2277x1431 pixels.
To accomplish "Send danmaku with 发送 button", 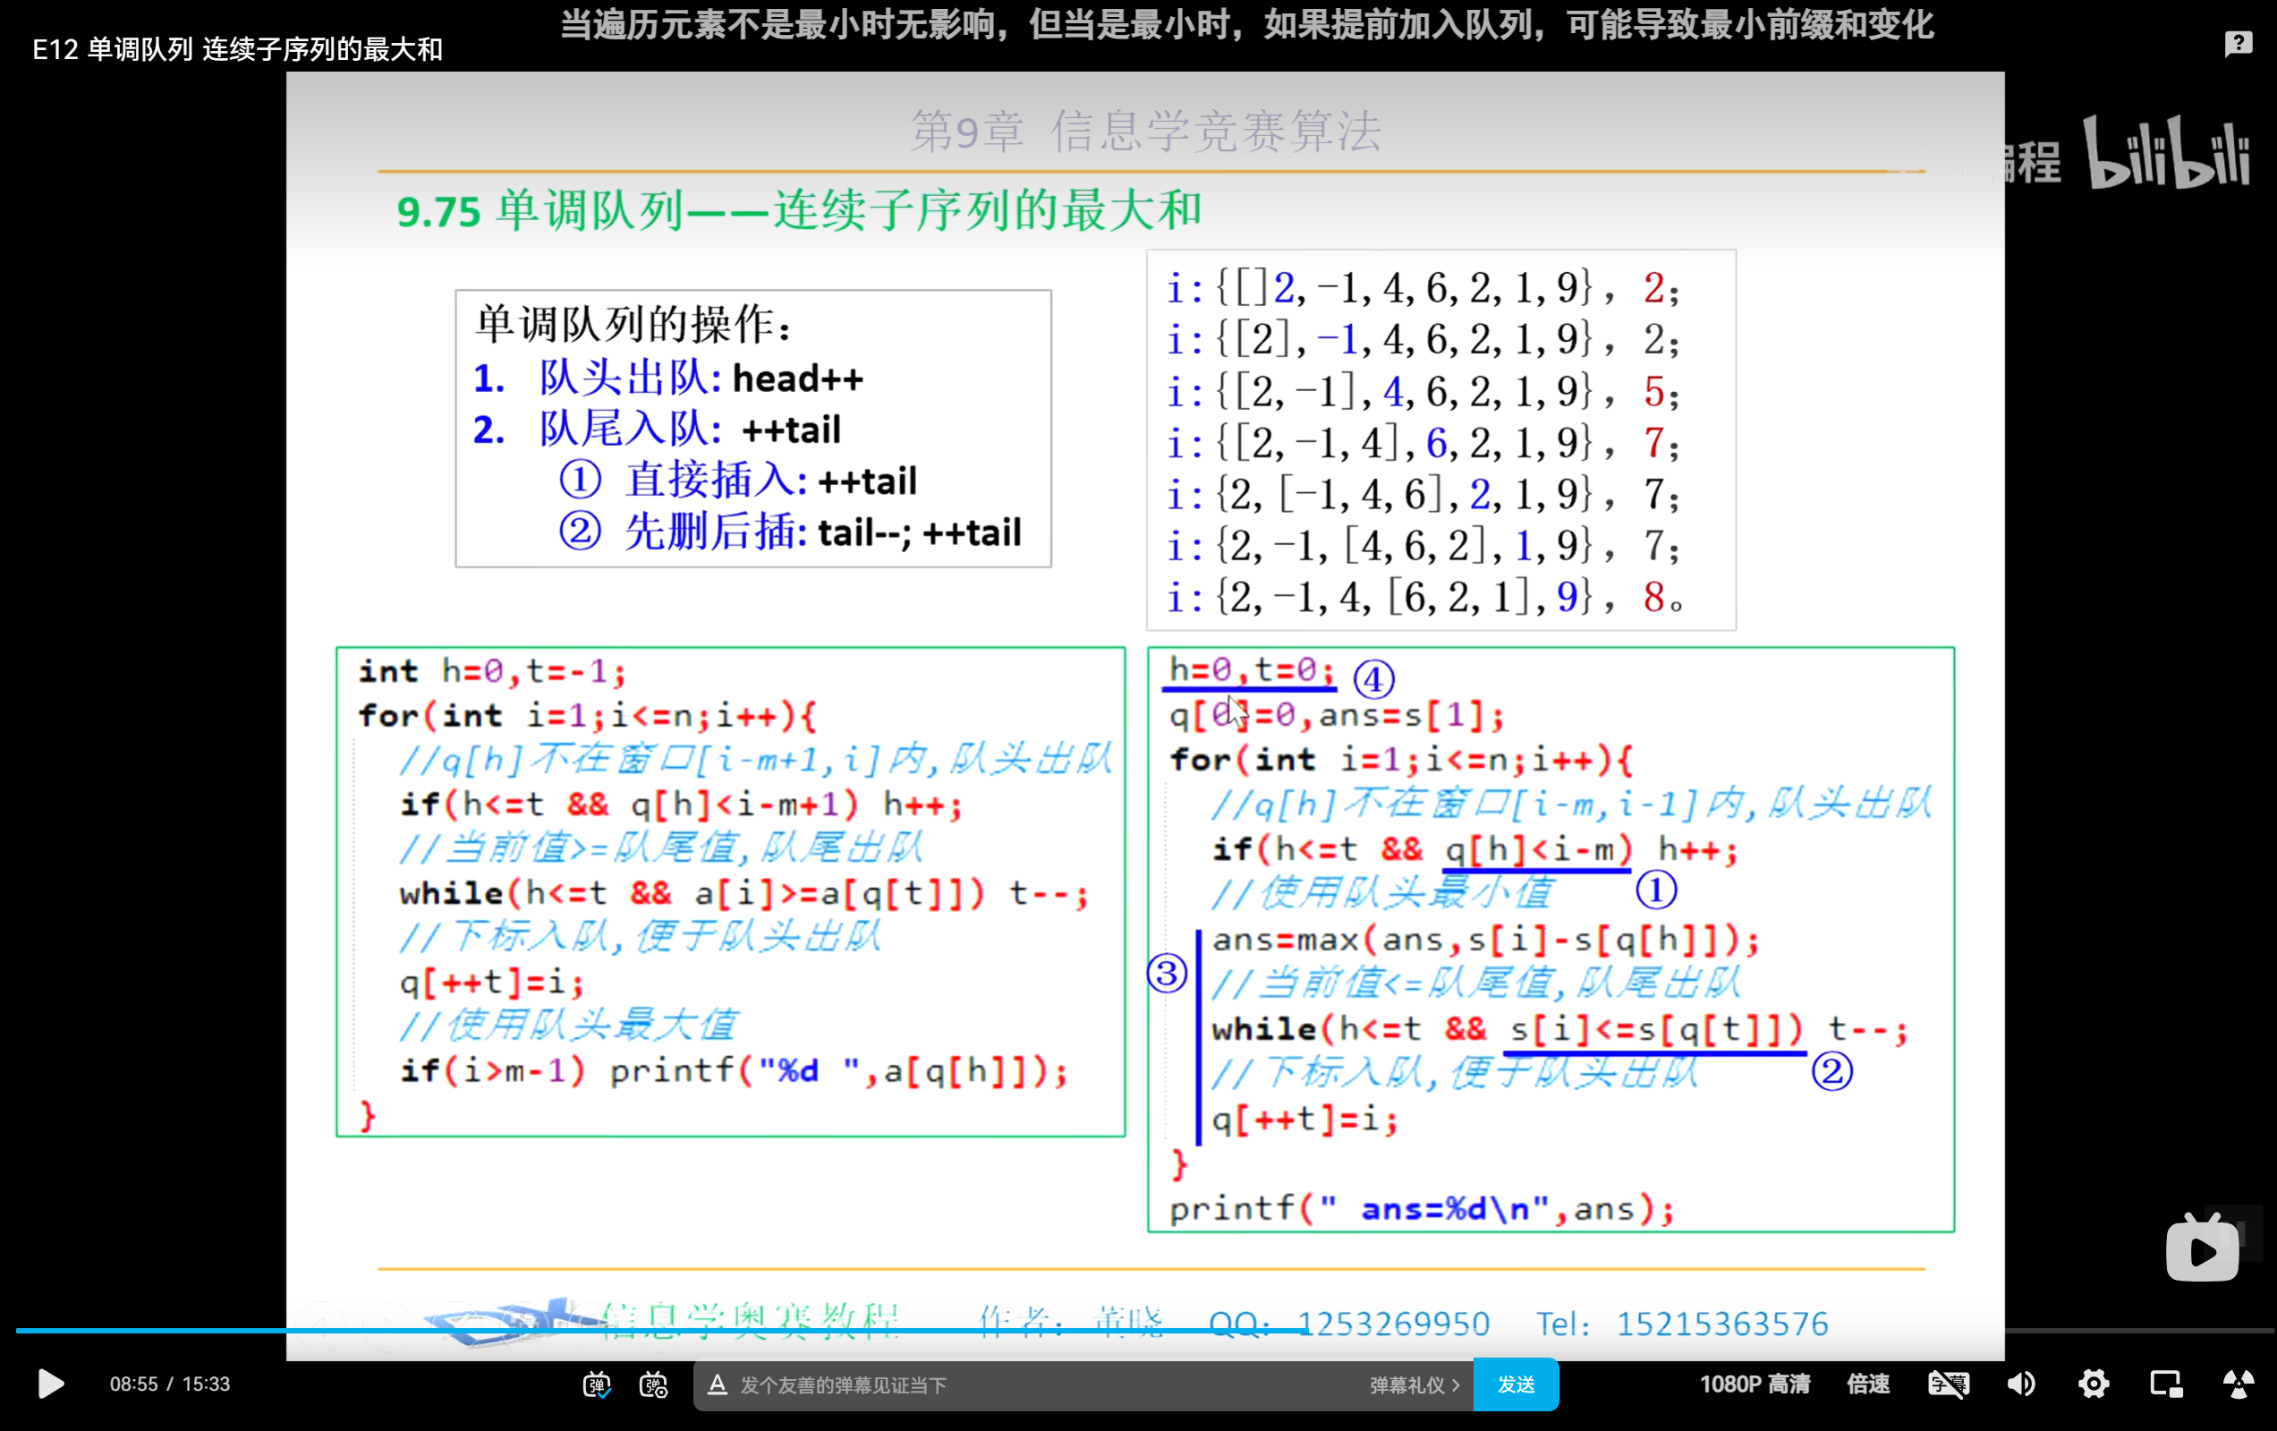I will [1516, 1384].
